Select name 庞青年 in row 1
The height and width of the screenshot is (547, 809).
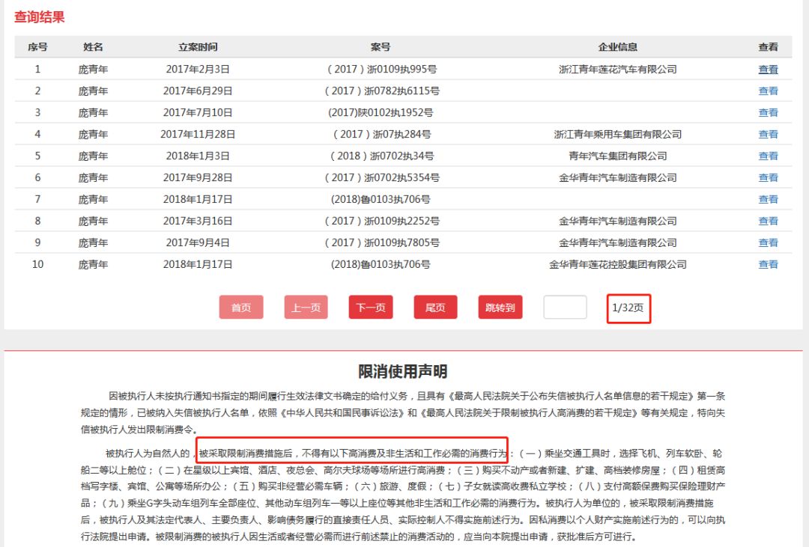[93, 69]
